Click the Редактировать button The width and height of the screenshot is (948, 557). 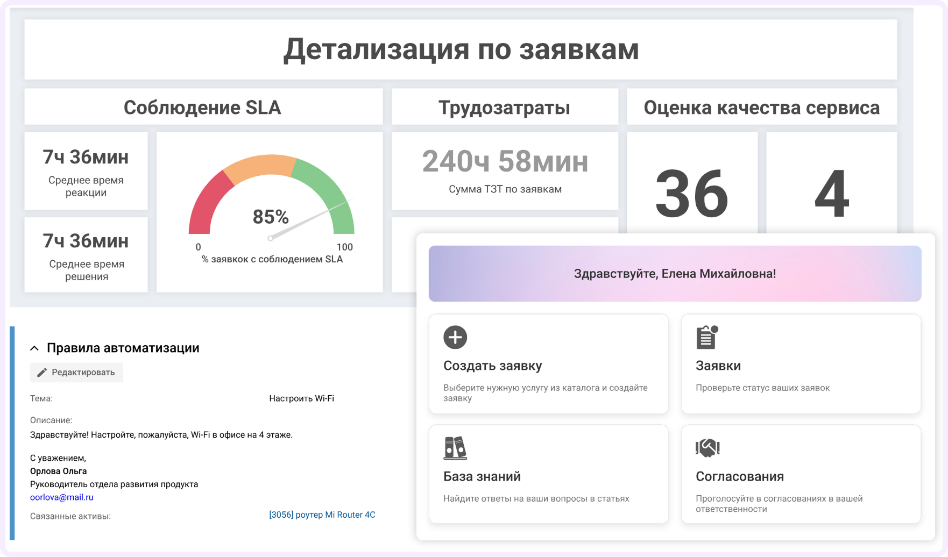pyautogui.click(x=76, y=372)
